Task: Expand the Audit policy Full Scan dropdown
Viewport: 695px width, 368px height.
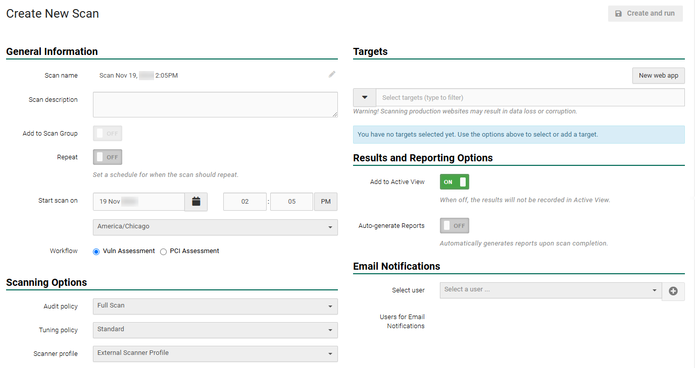Action: coord(215,306)
